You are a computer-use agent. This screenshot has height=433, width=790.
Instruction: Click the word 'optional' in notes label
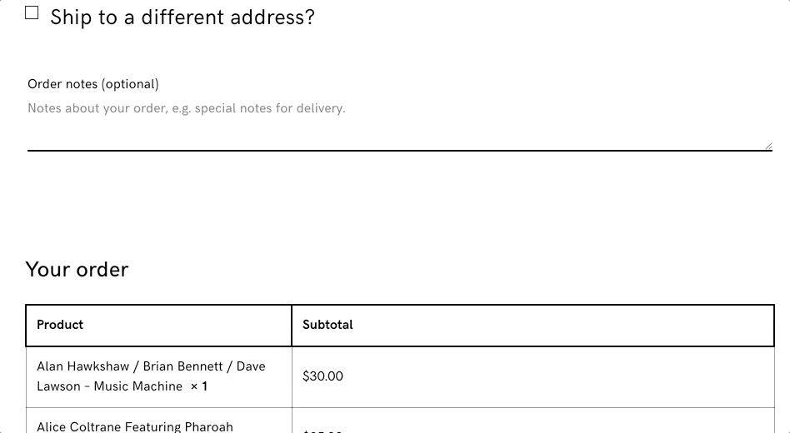click(x=130, y=84)
